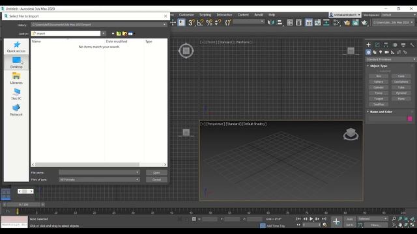Open Standard Primitives dropdown
The image size is (417, 234).
[x=391, y=59]
